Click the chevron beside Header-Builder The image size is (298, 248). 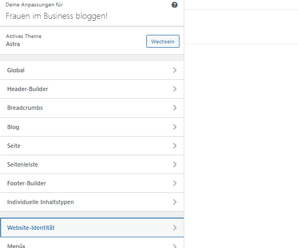point(175,89)
